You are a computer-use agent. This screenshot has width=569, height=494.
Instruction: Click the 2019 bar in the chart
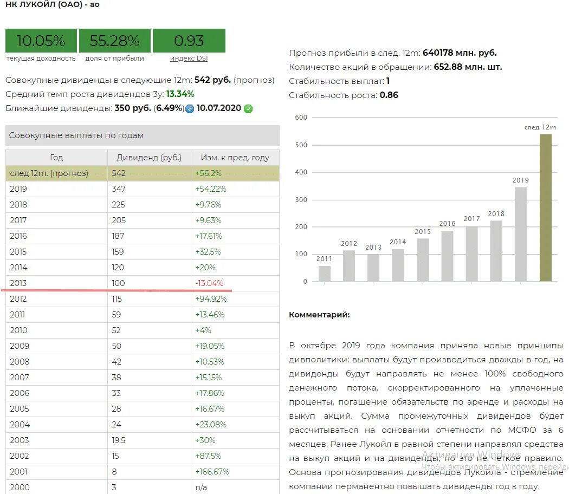pyautogui.click(x=521, y=235)
